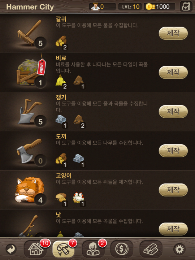Click 제작 button for 쟁기 plow

coord(173,111)
